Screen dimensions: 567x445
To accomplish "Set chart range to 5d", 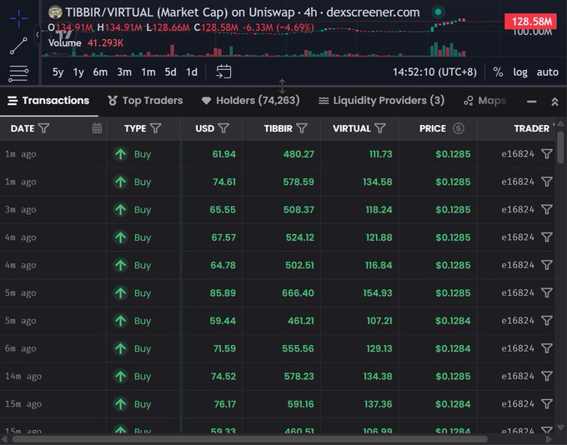I will pyautogui.click(x=171, y=72).
